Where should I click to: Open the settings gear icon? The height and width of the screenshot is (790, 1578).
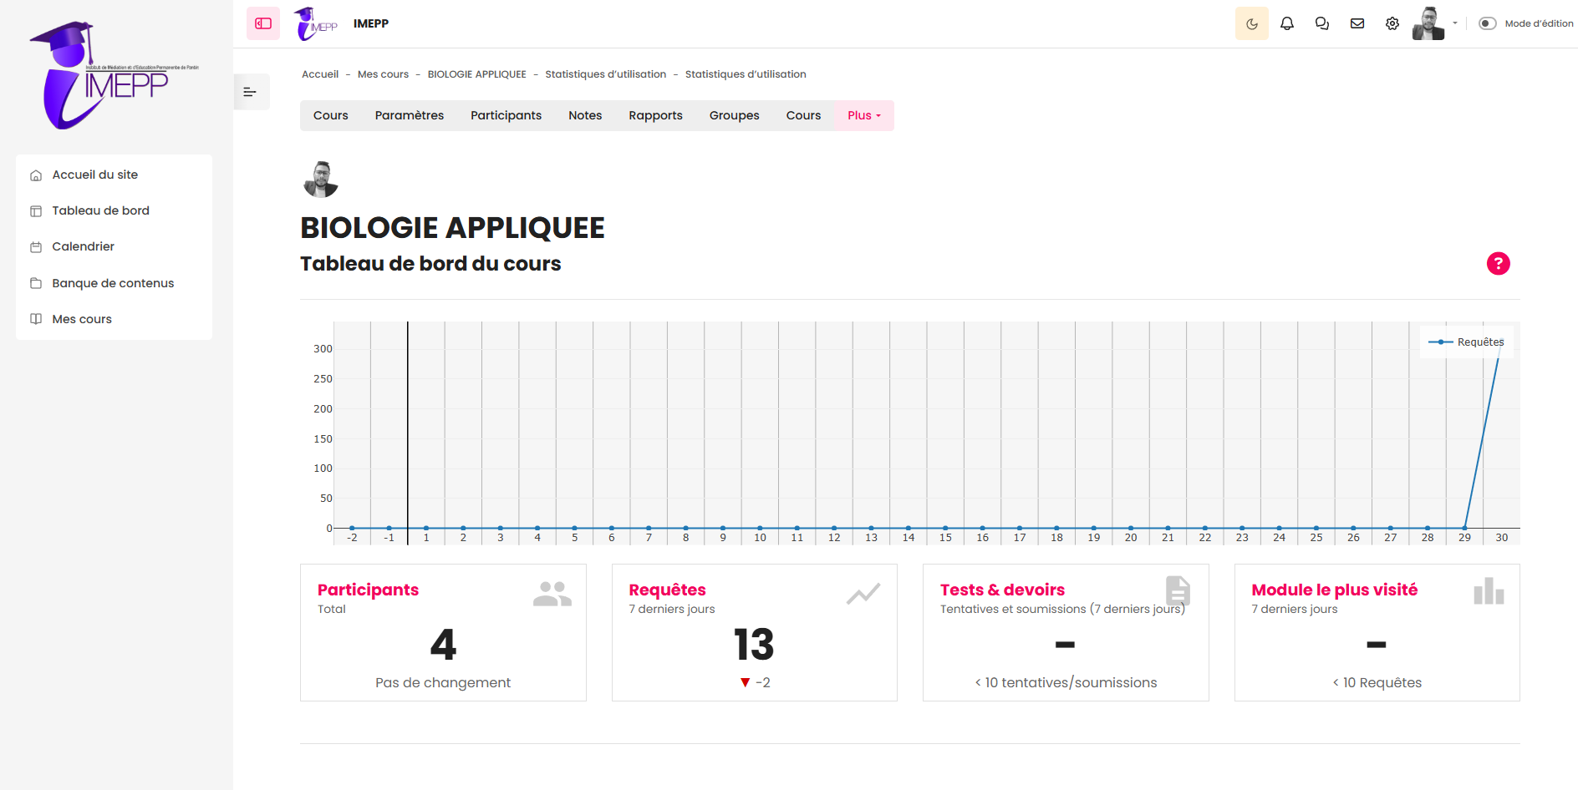1392,23
